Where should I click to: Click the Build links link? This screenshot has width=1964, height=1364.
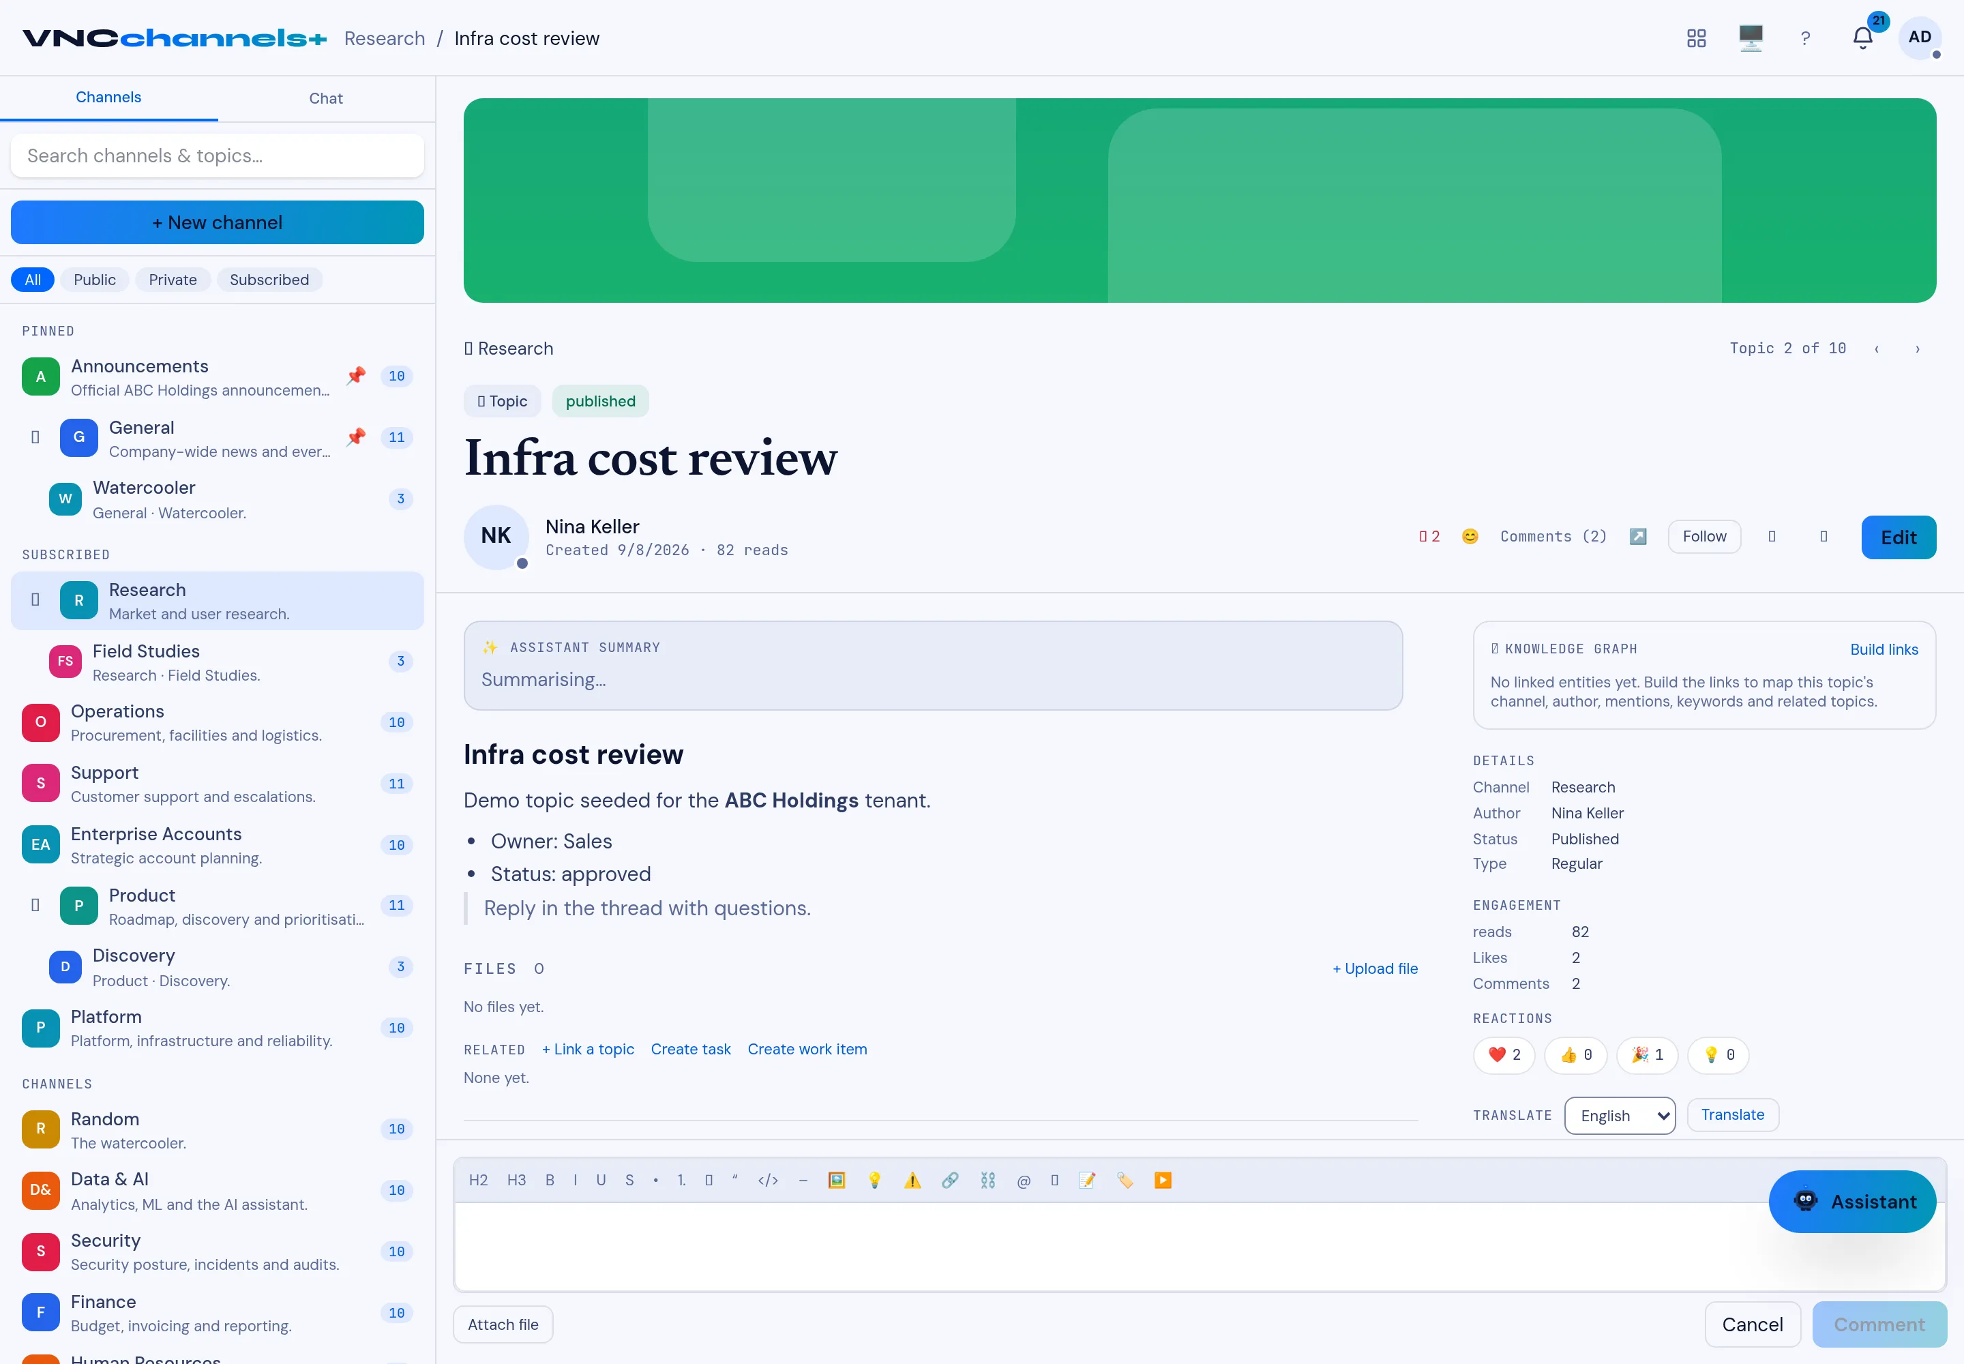tap(1884, 649)
